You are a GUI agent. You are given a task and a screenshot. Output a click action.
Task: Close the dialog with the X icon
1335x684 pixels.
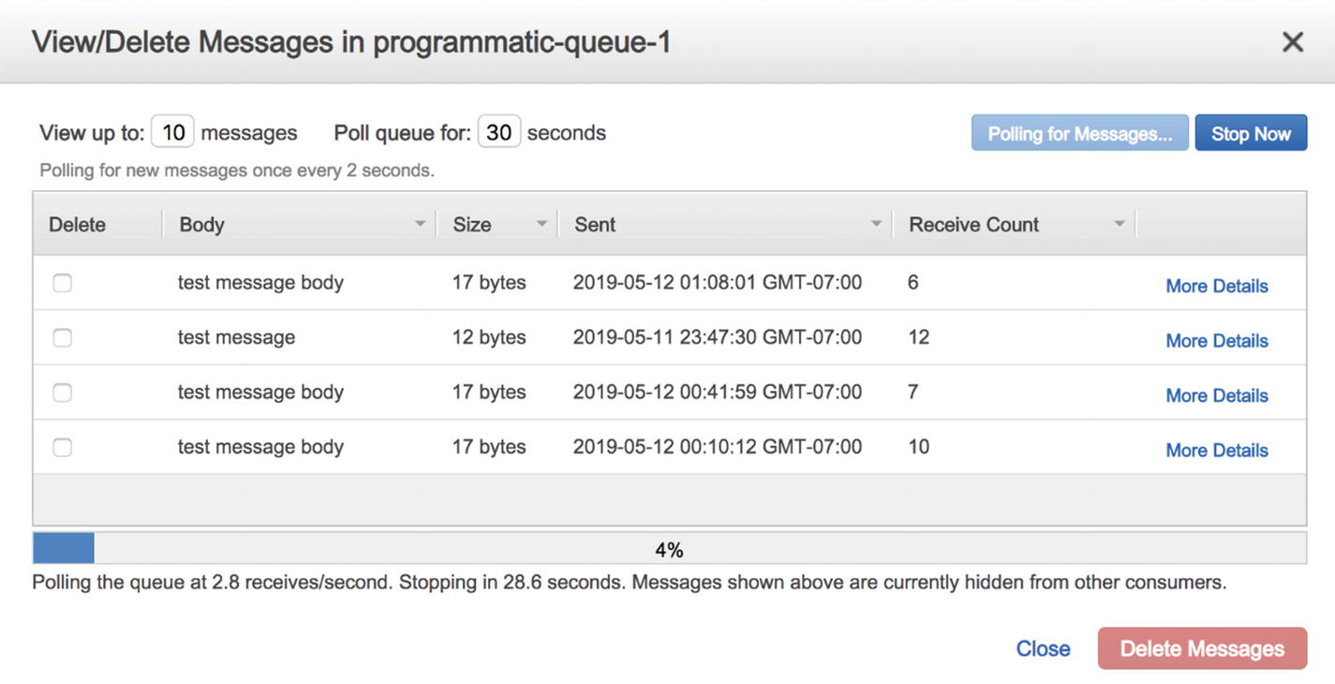pos(1292,41)
